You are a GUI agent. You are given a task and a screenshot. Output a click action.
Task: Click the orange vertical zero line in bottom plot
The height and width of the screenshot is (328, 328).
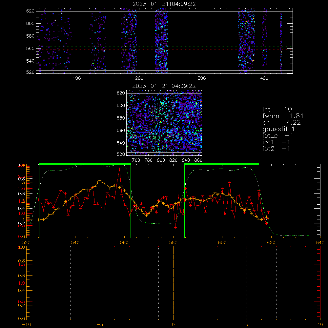click(173, 282)
